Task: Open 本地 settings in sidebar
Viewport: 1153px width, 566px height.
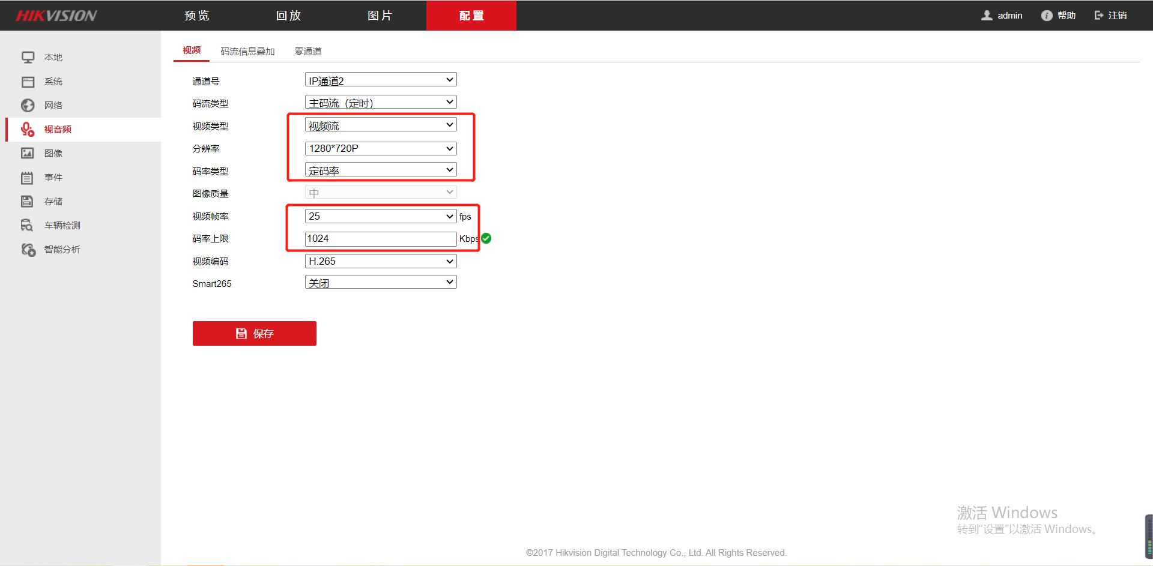Action: pos(53,58)
